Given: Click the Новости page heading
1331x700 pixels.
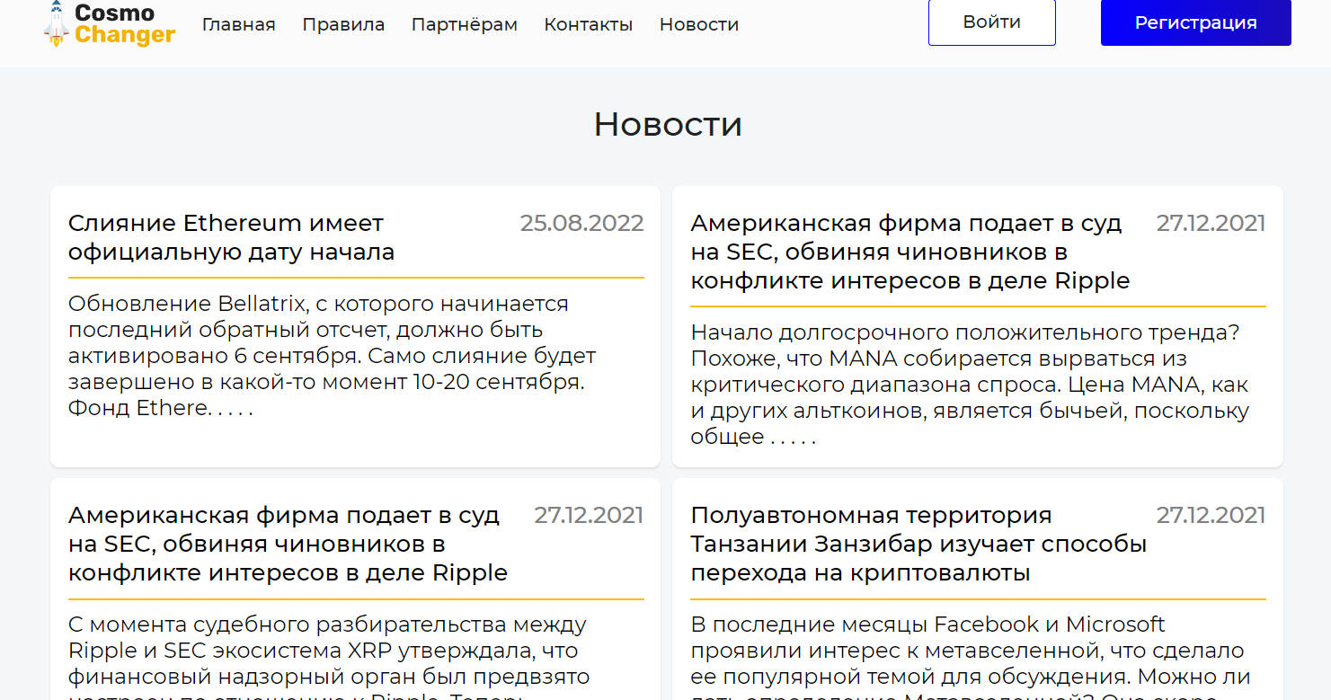Looking at the screenshot, I should 668,124.
